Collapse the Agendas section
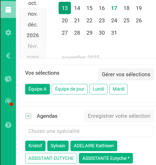 point(28,116)
